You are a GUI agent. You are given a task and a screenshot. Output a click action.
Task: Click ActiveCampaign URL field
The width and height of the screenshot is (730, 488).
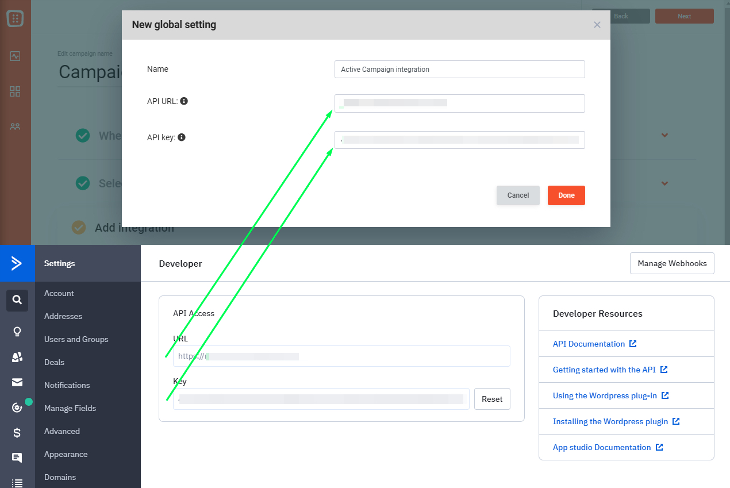point(341,356)
